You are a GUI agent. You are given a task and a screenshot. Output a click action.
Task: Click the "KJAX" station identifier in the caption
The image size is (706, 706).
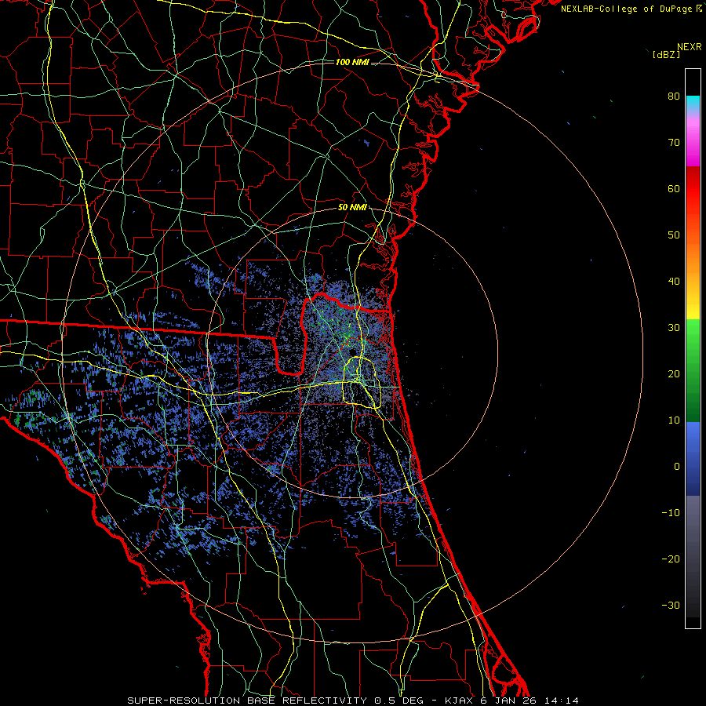pos(460,701)
